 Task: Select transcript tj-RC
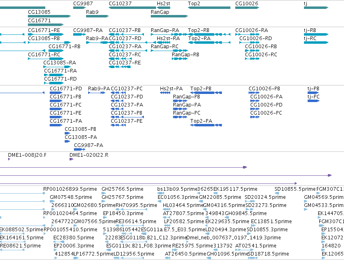[x=310, y=38]
